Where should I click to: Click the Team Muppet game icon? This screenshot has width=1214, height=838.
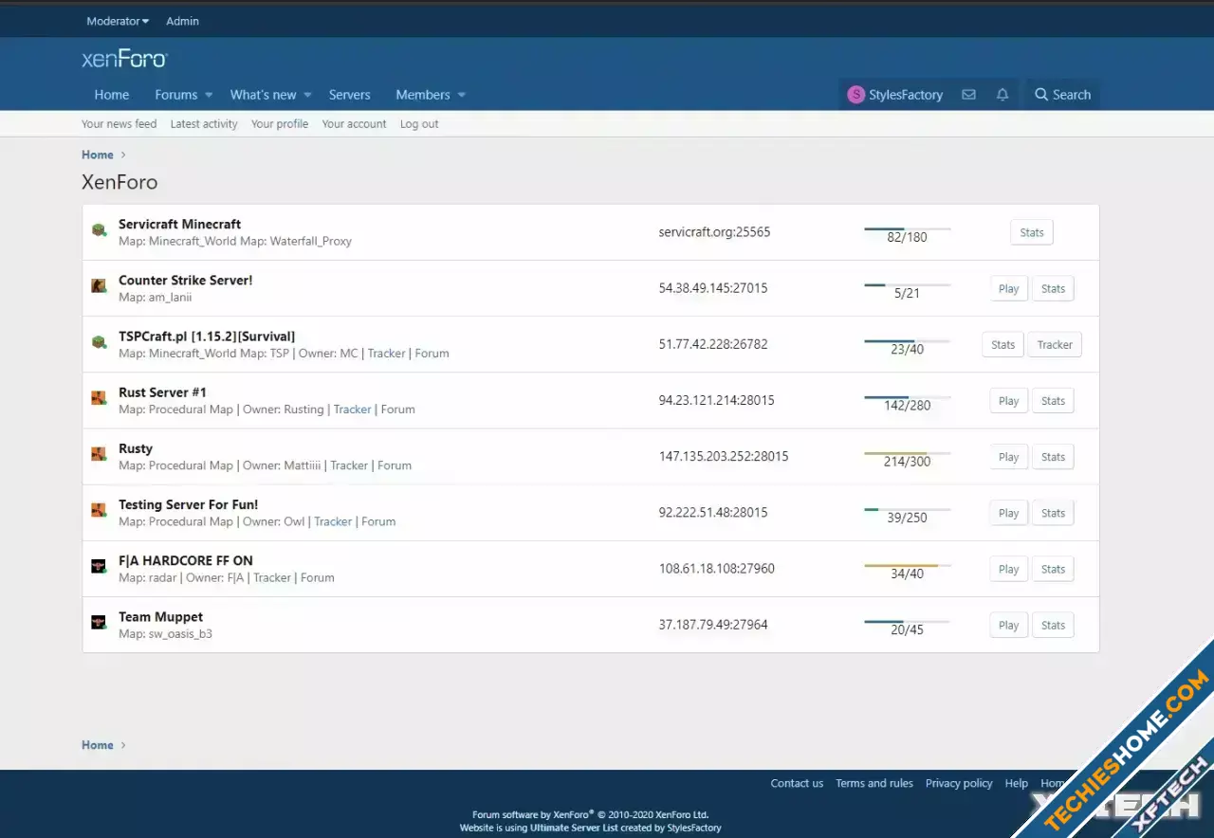99,622
